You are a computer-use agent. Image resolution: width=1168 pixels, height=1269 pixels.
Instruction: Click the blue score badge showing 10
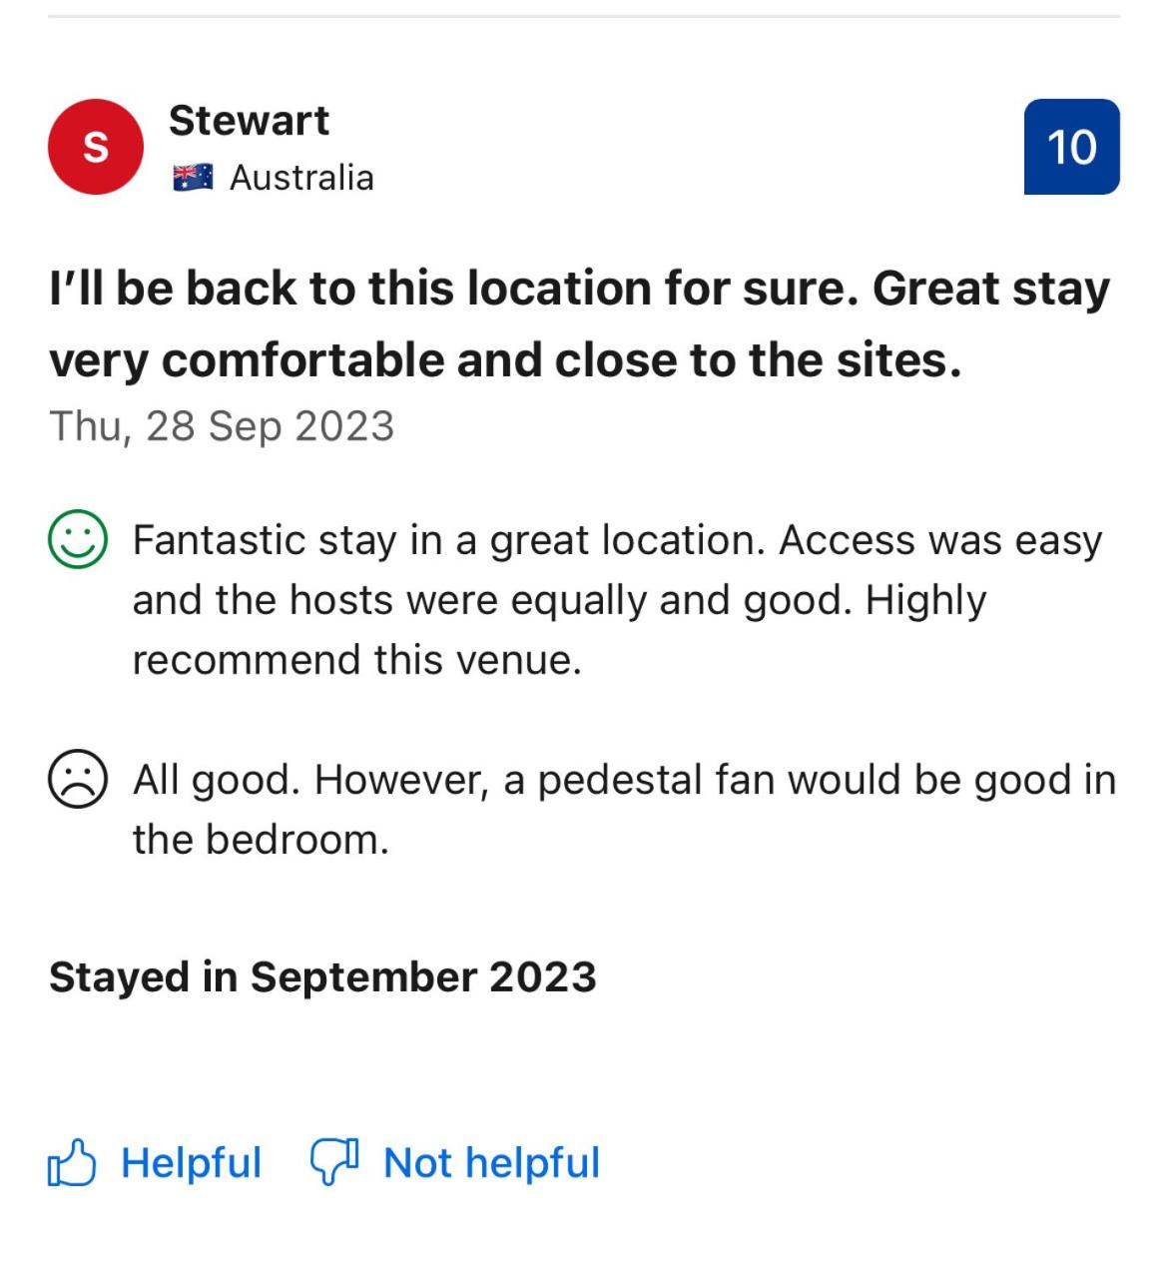(1071, 147)
